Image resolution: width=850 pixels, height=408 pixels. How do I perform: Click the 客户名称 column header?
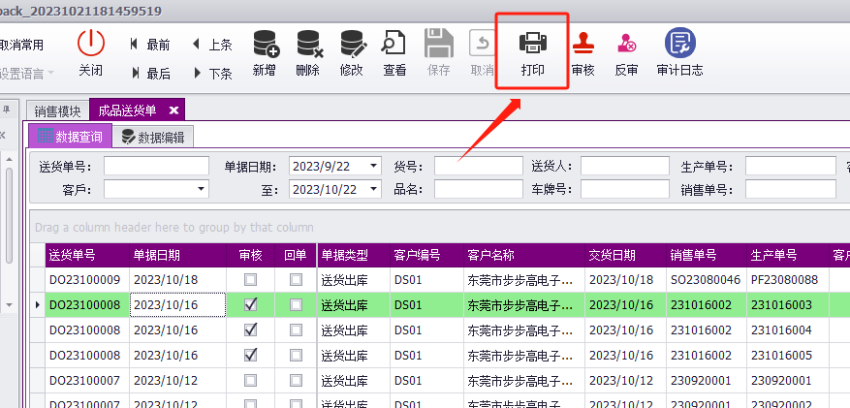(x=524, y=255)
